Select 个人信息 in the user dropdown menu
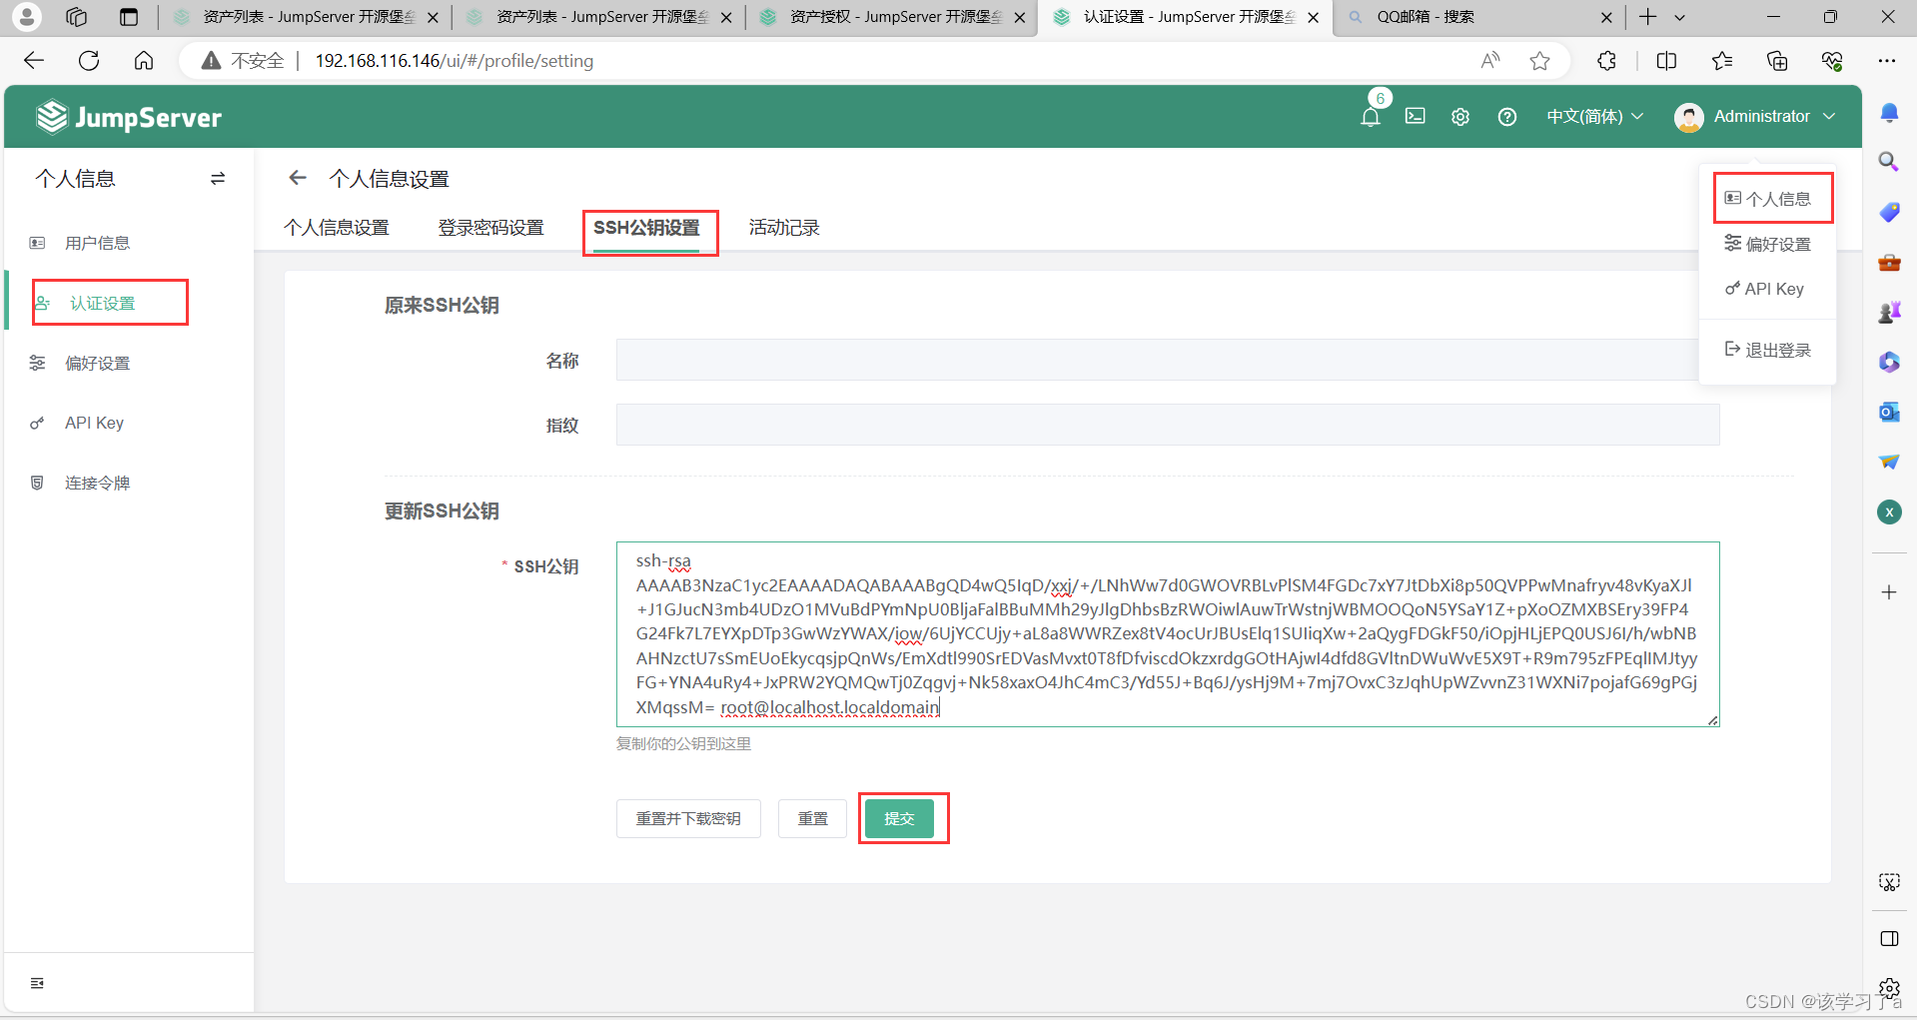Screen dimensions: 1917x1020 click(x=1767, y=199)
